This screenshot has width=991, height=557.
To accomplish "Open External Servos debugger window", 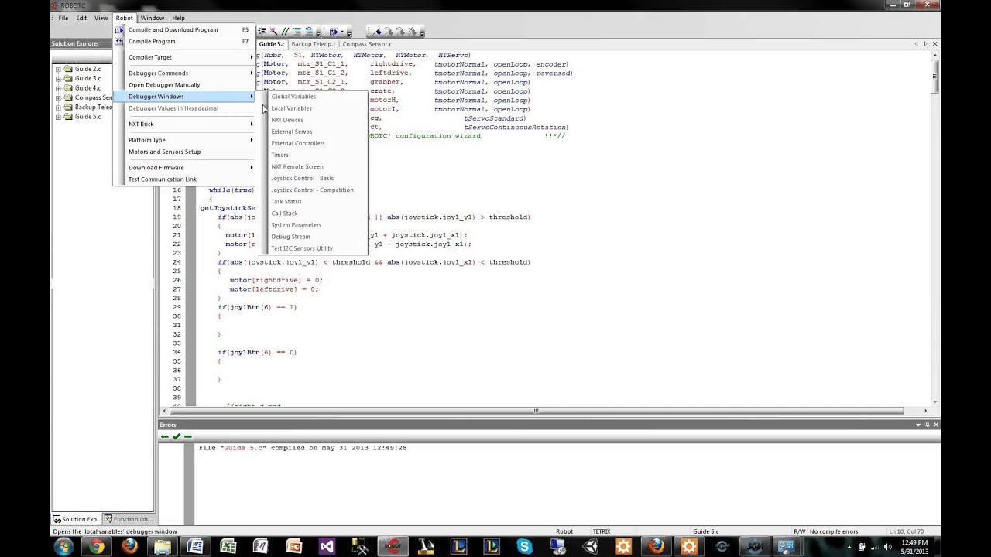I will coord(312,132).
